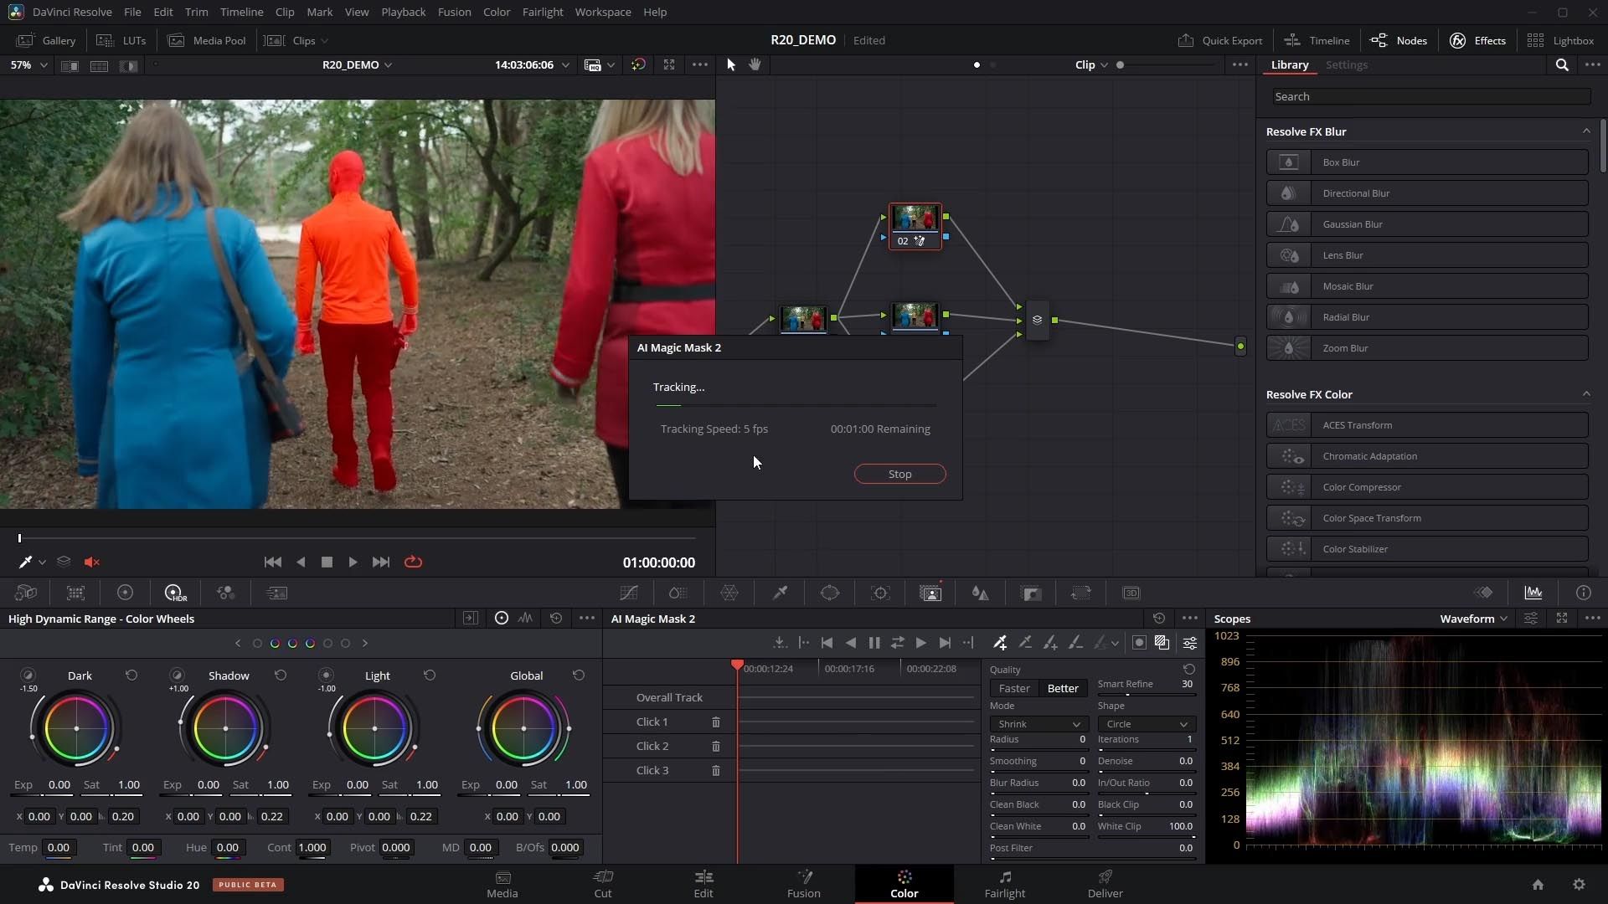Open the RGB Mixer palette icon

pyautogui.click(x=225, y=593)
